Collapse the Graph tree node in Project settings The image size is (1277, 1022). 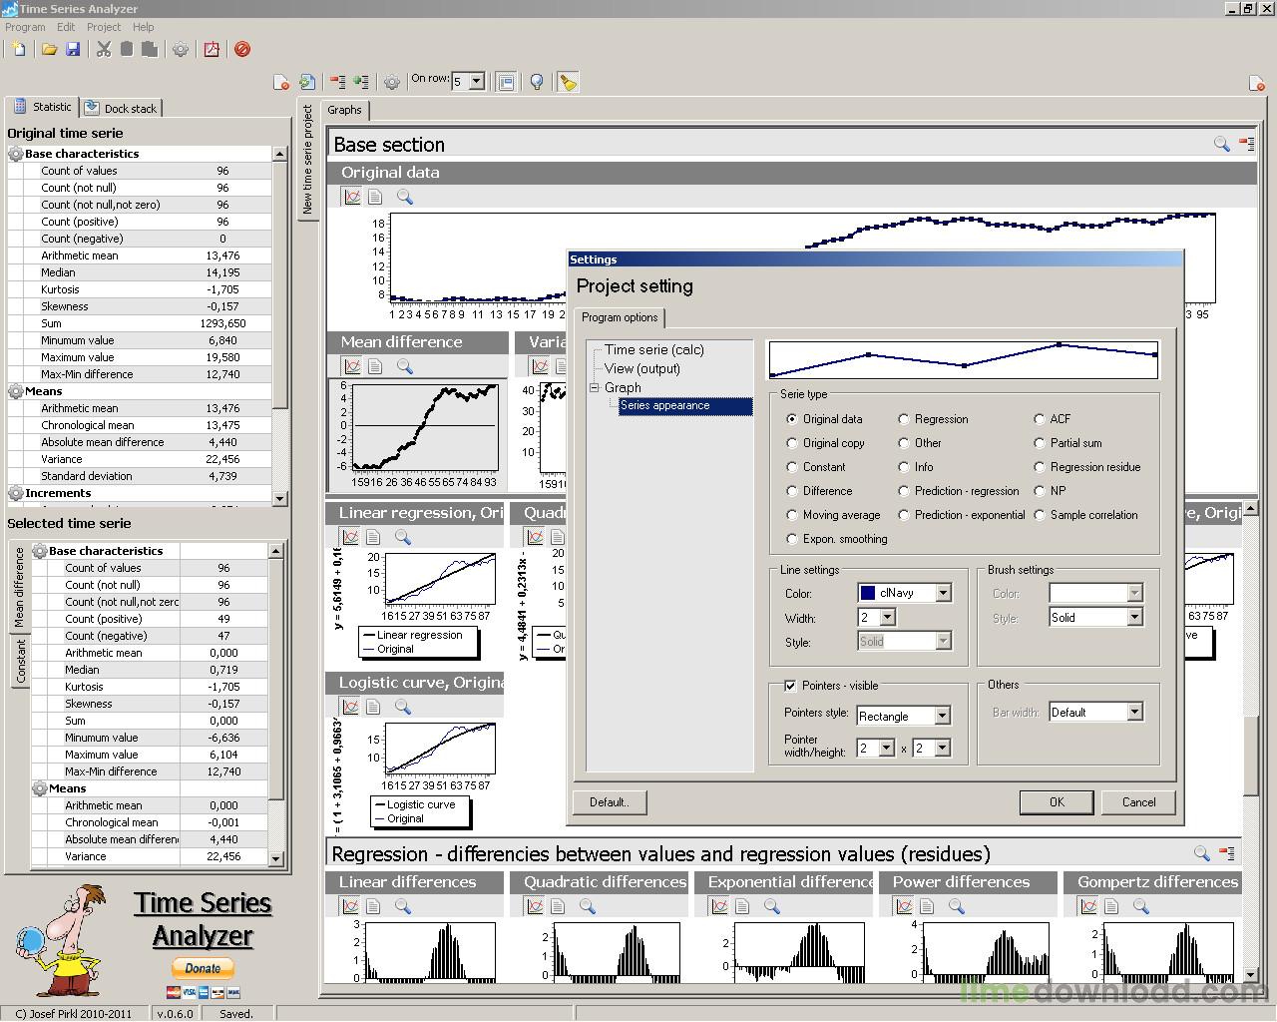tap(595, 387)
